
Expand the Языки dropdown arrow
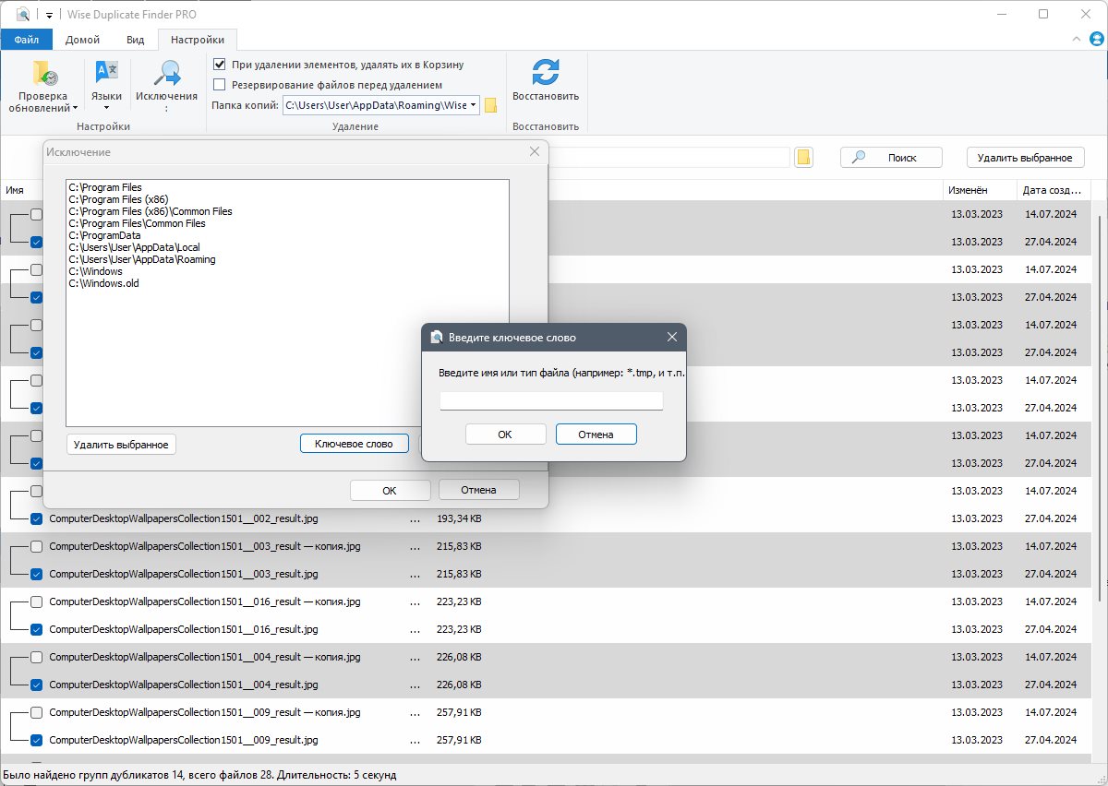tap(106, 108)
